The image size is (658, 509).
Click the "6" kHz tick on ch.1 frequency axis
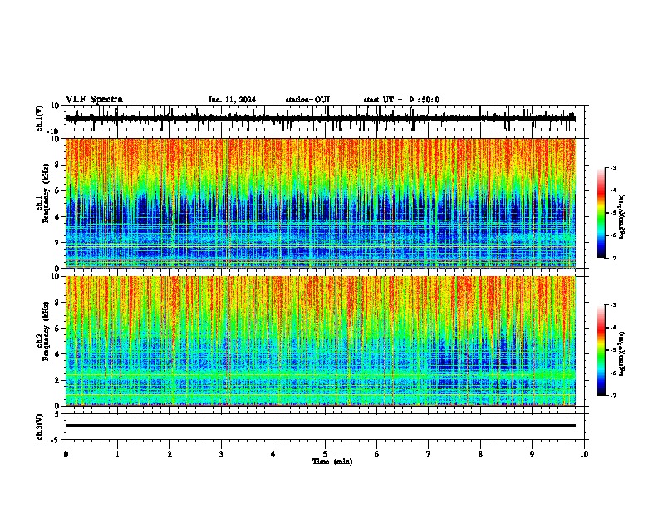pyautogui.click(x=58, y=190)
